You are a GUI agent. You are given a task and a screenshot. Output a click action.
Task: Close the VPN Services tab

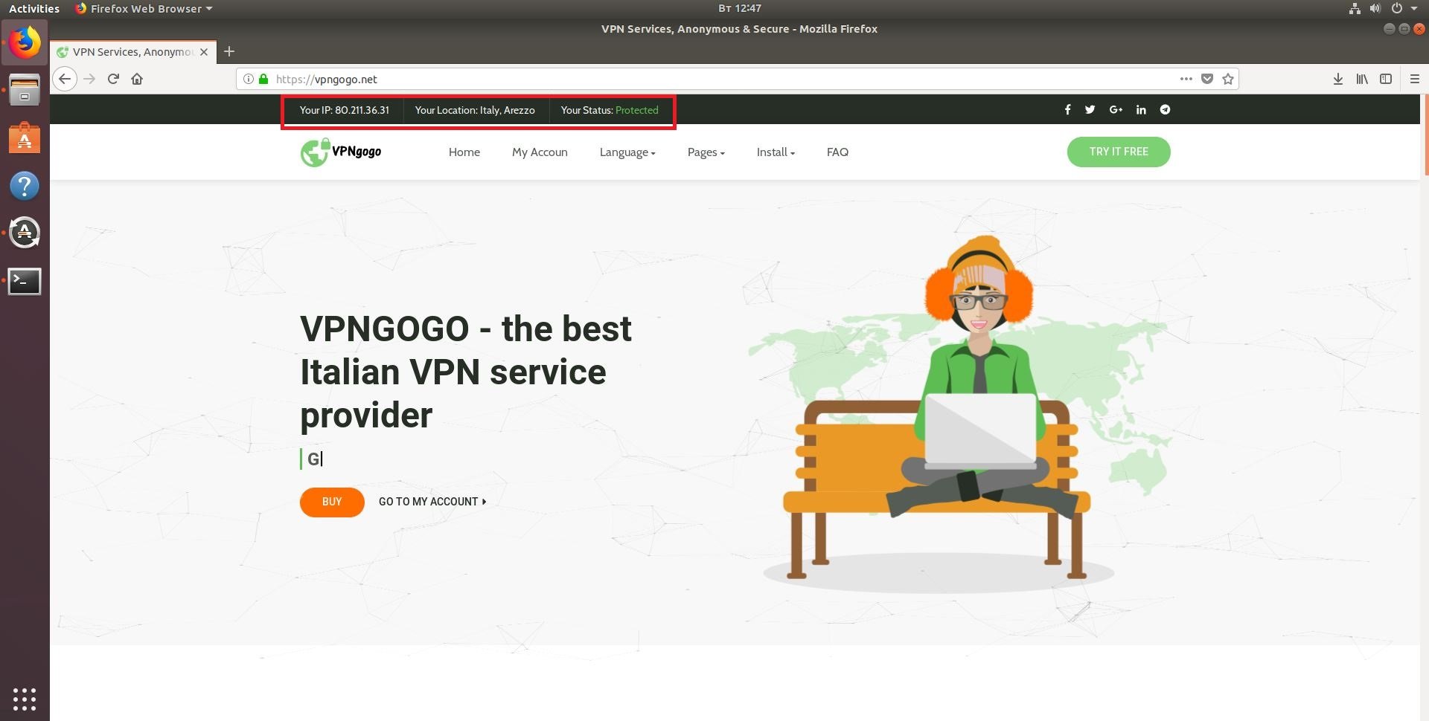204,52
